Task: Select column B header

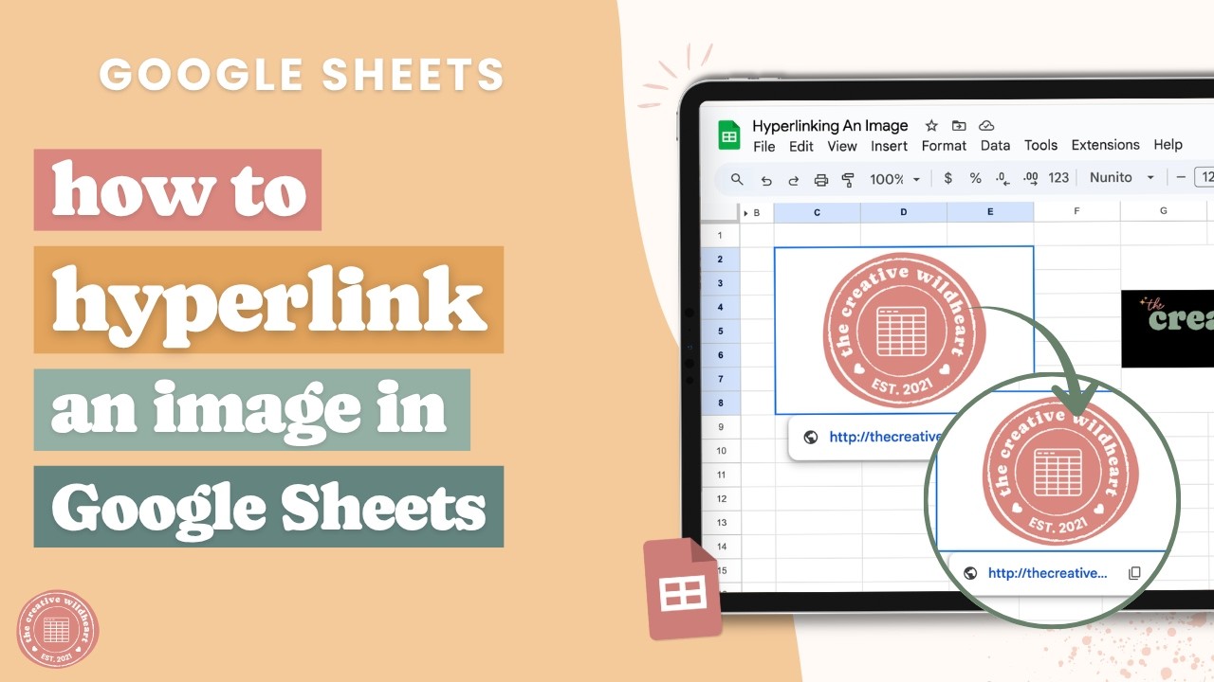Action: coord(757,212)
